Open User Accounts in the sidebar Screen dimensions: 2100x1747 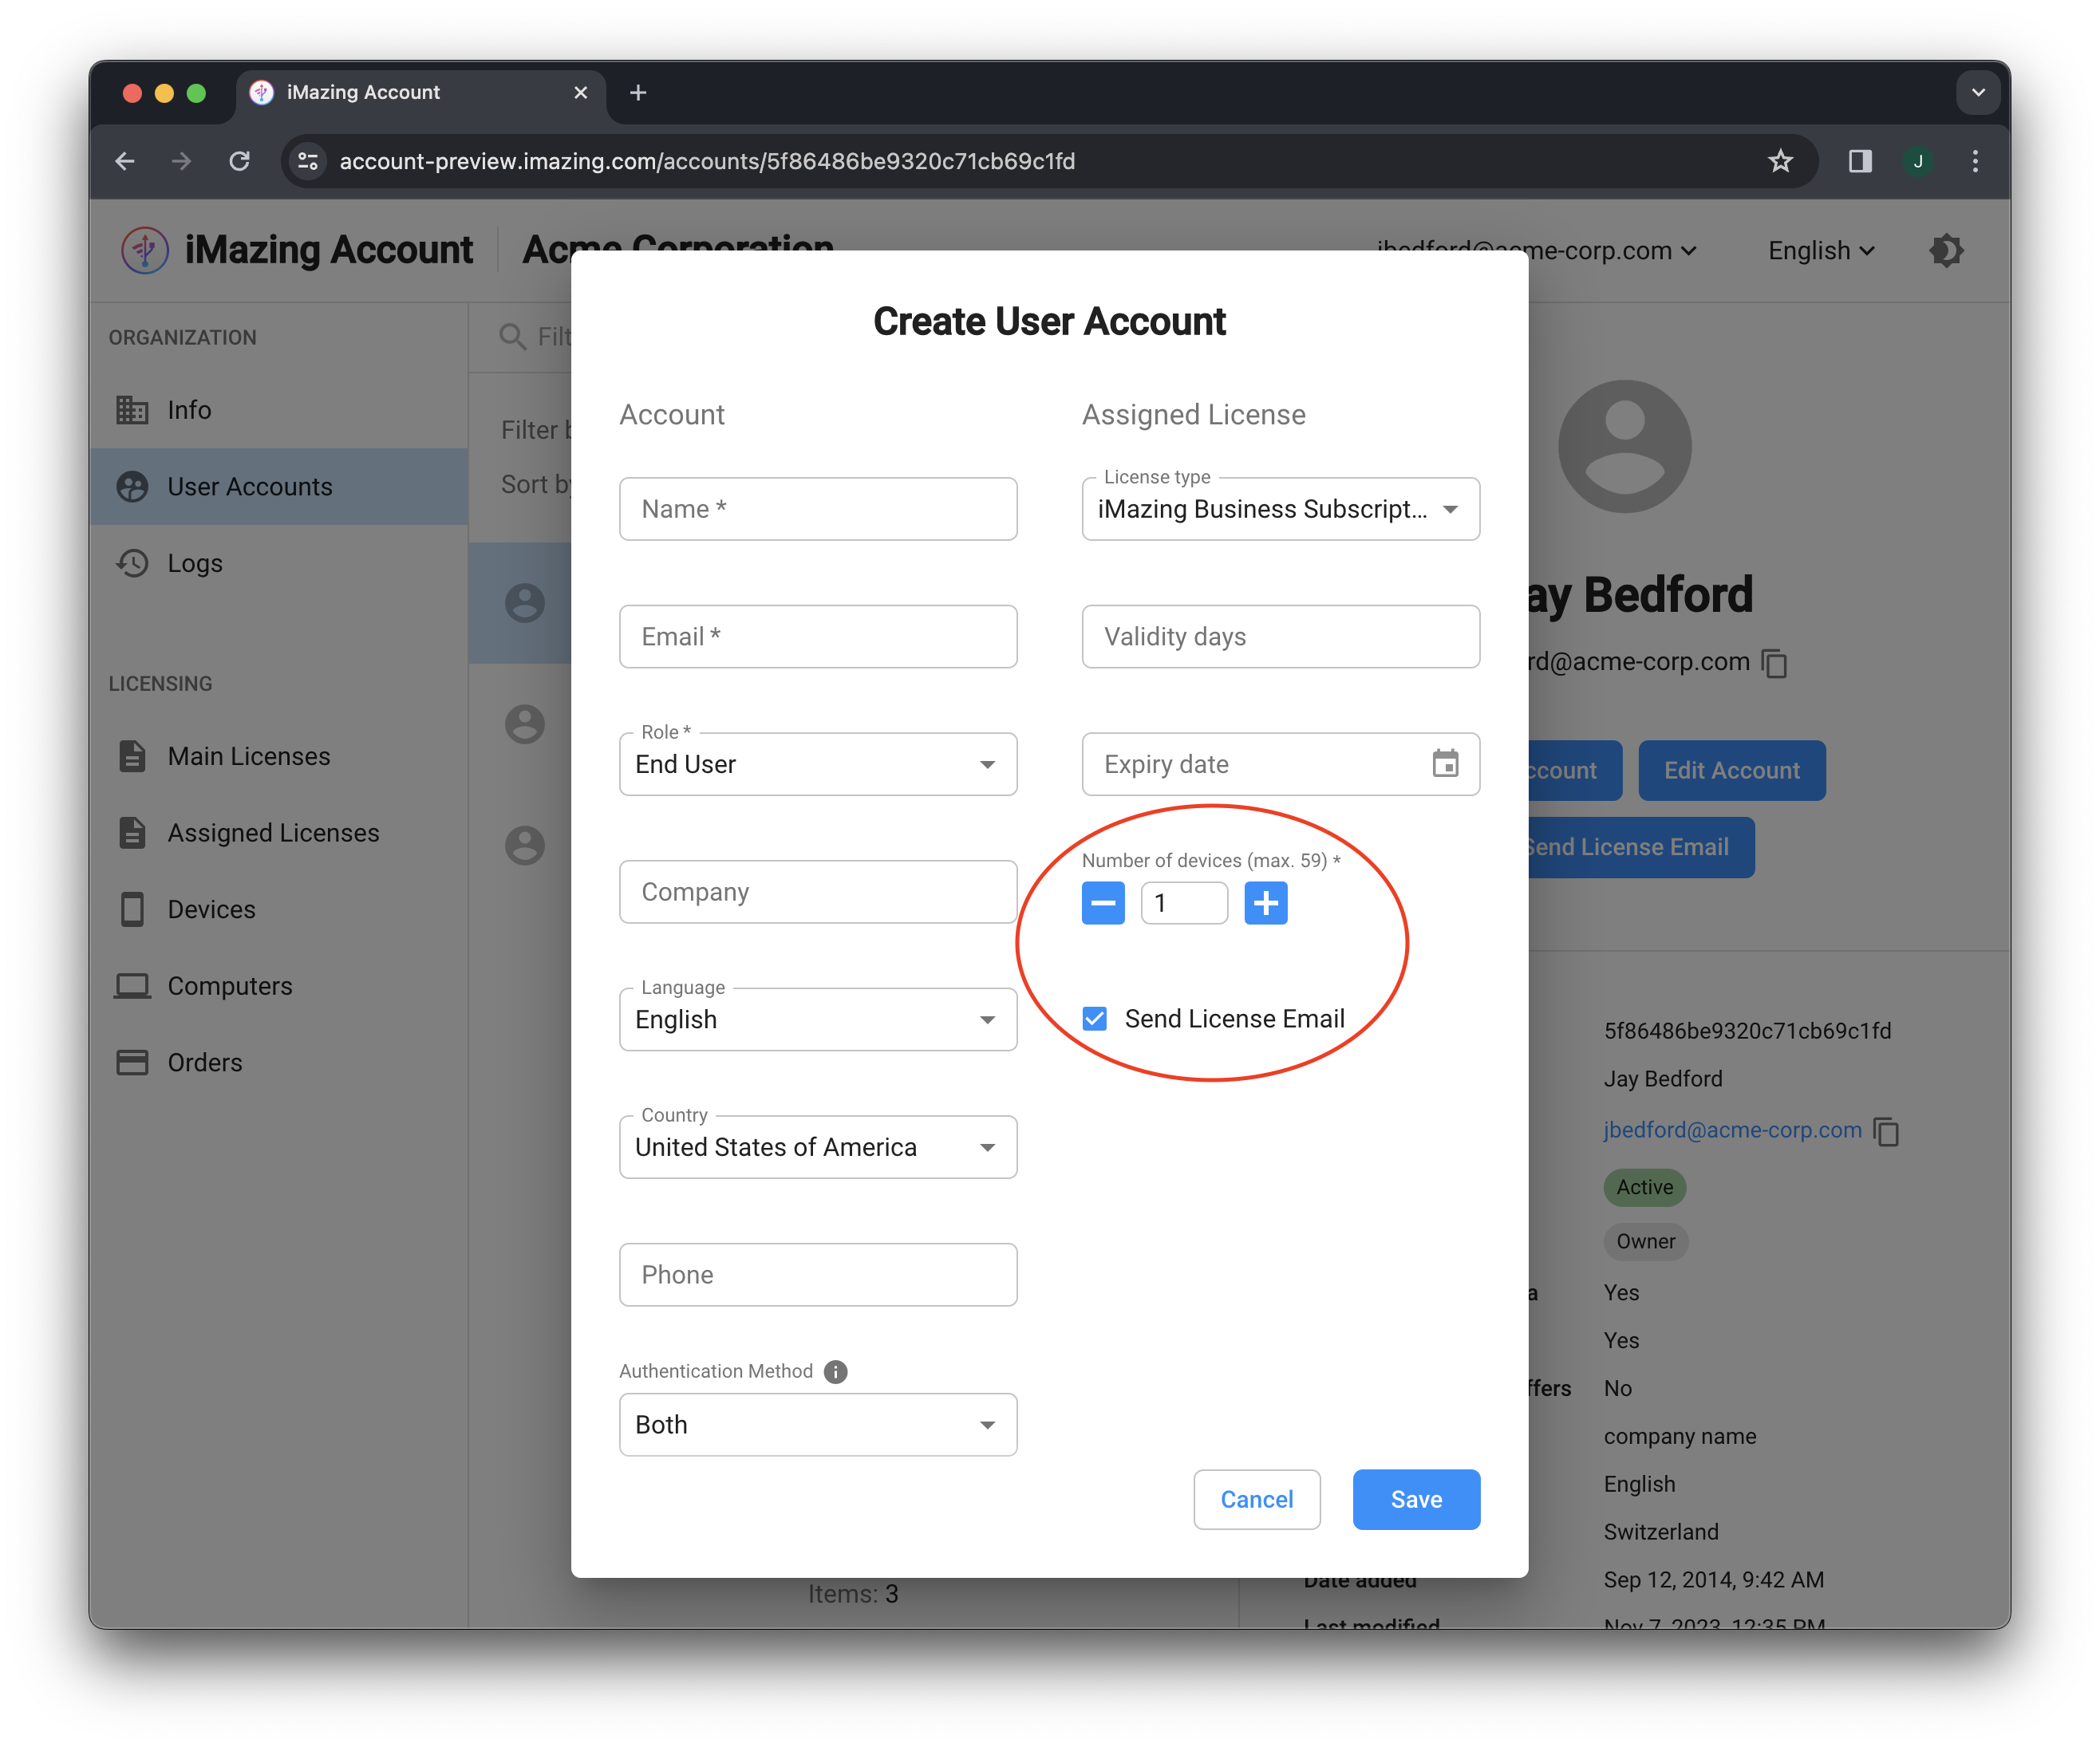point(279,486)
